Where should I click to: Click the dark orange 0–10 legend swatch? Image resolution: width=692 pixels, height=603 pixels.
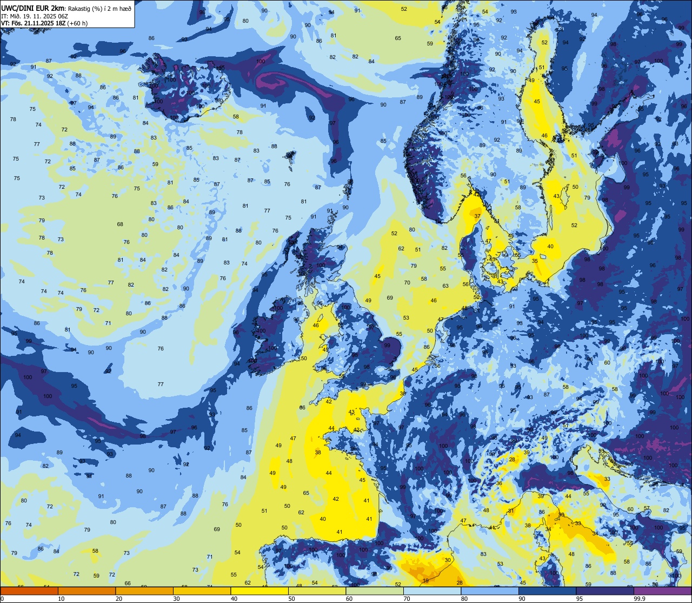pos(29,591)
